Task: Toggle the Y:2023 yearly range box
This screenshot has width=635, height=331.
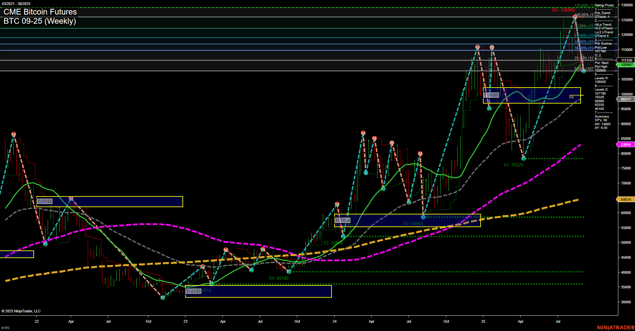Action: pyautogui.click(x=193, y=291)
